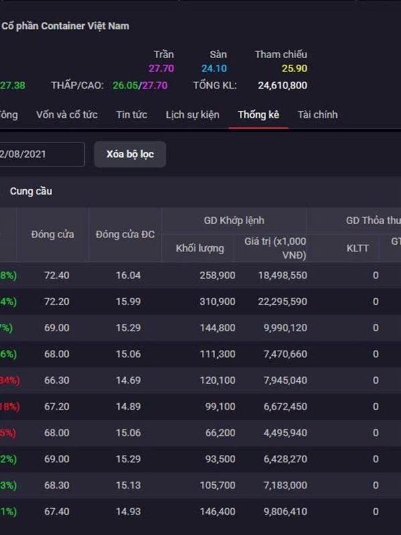Click the Tham chiếu price 25.90

tap(294, 68)
